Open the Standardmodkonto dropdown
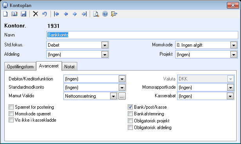The width and height of the screenshot is (241, 144). pos(122,87)
